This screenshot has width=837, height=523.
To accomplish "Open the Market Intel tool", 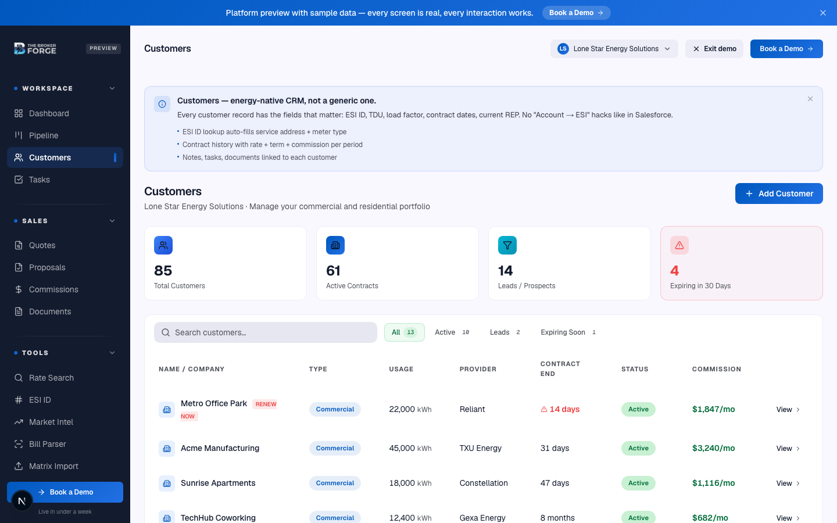I will 65,422.
